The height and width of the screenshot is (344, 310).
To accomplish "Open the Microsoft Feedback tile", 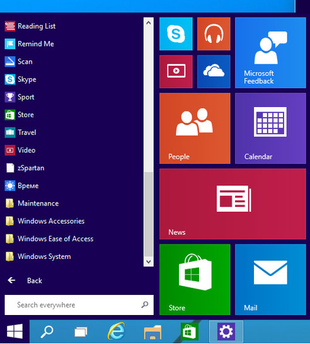I will pyautogui.click(x=270, y=53).
